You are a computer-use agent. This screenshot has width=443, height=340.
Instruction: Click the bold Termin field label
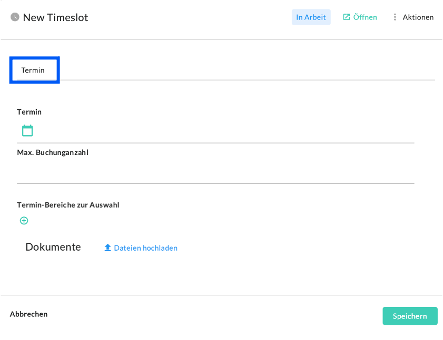tap(29, 112)
